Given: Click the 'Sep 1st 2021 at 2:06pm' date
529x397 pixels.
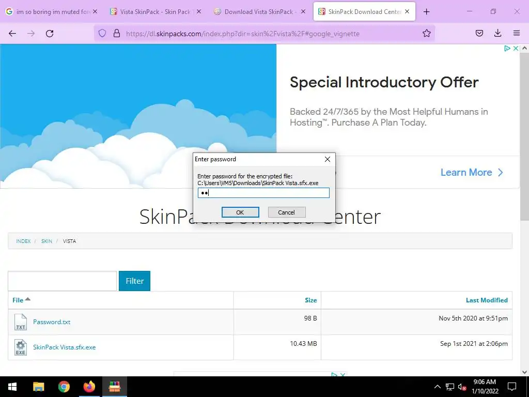Looking at the screenshot, I should click(x=474, y=343).
